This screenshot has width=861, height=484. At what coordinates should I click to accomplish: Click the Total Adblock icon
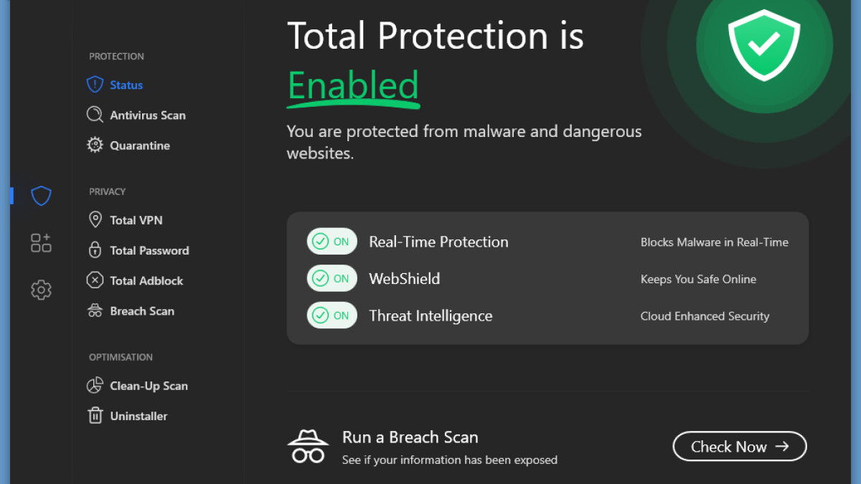point(95,280)
